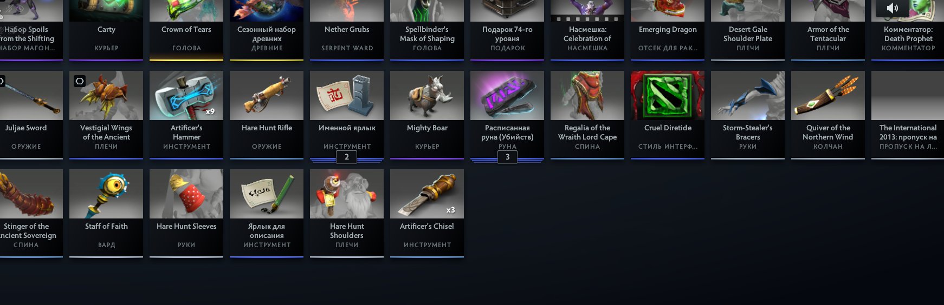Select Quiver of the Northern Wind
Viewport: 944px width, 305px height.
[x=828, y=115]
